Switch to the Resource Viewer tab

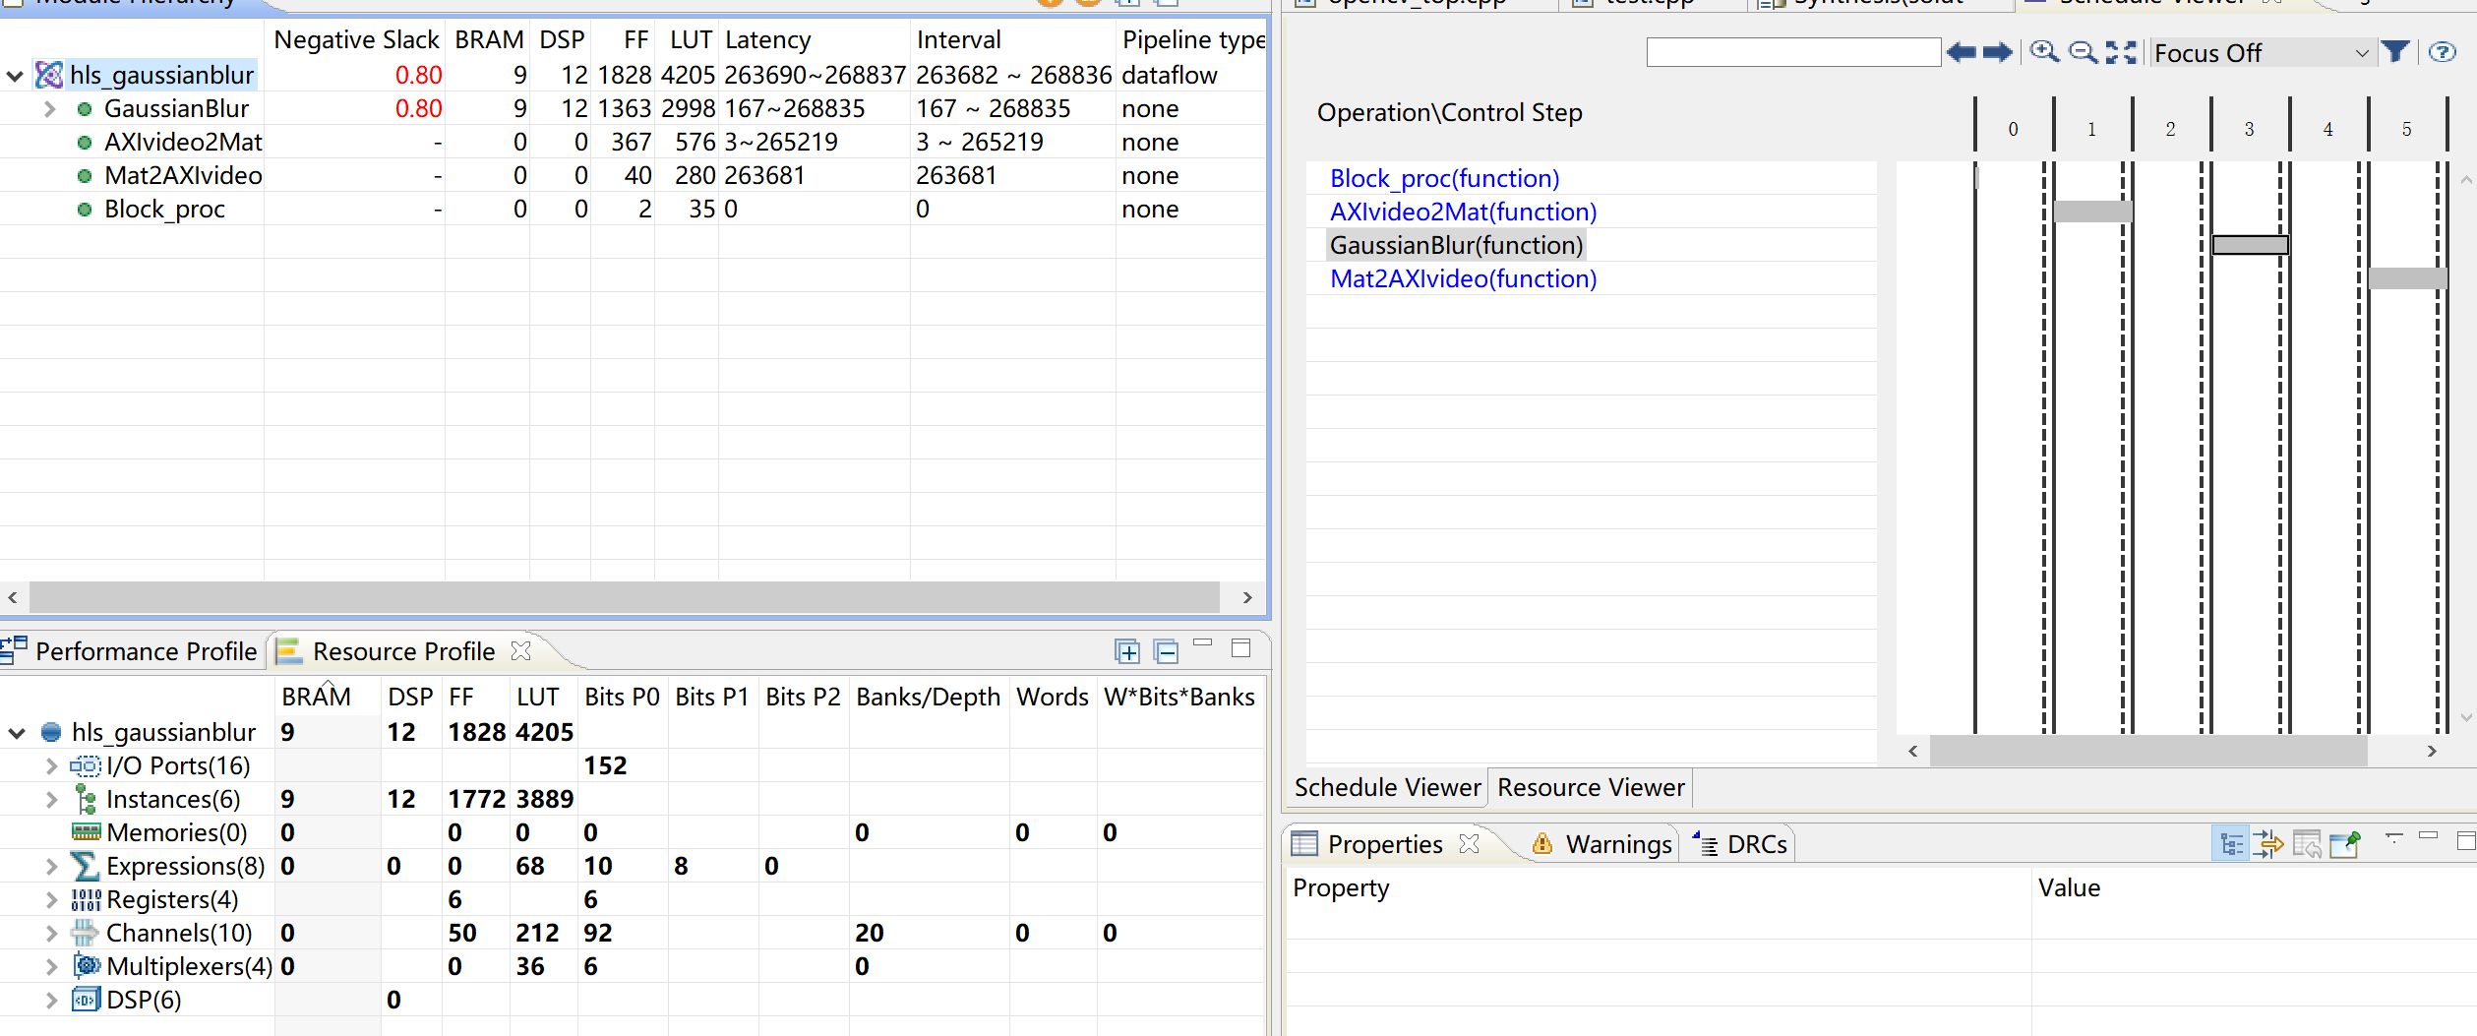pyautogui.click(x=1591, y=787)
